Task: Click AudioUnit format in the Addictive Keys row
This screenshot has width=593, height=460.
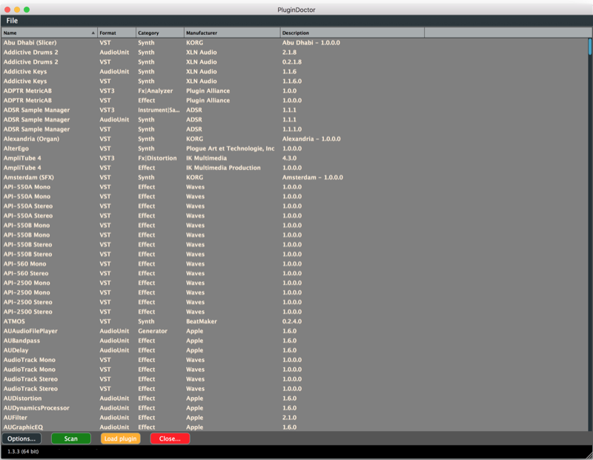Action: (114, 71)
